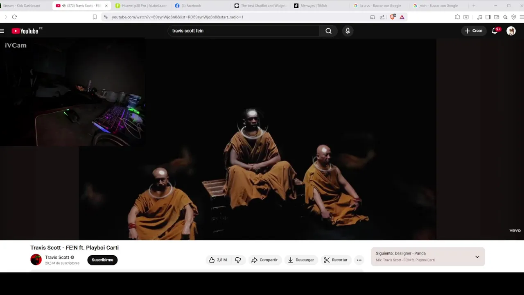524x295 pixels.
Task: Click the '20,5 M de suscriptores' text
Action: pyautogui.click(x=62, y=263)
